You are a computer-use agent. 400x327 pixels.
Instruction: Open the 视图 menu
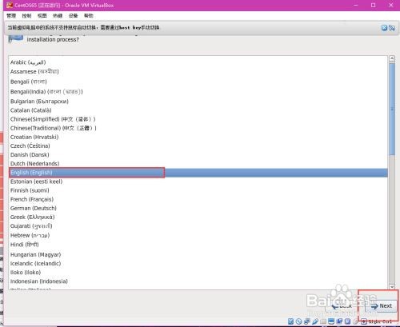(x=42, y=16)
